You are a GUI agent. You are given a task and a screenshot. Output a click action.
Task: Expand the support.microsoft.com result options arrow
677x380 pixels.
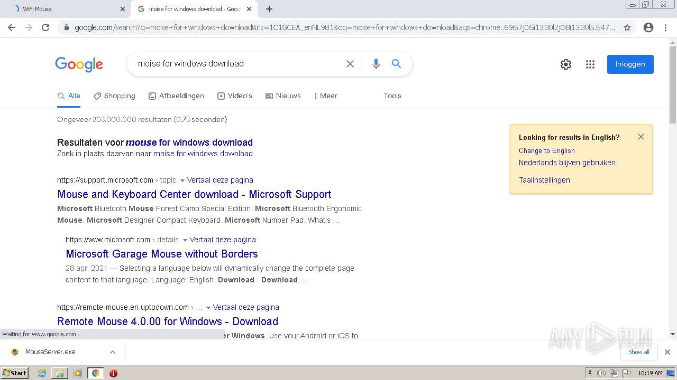click(182, 180)
